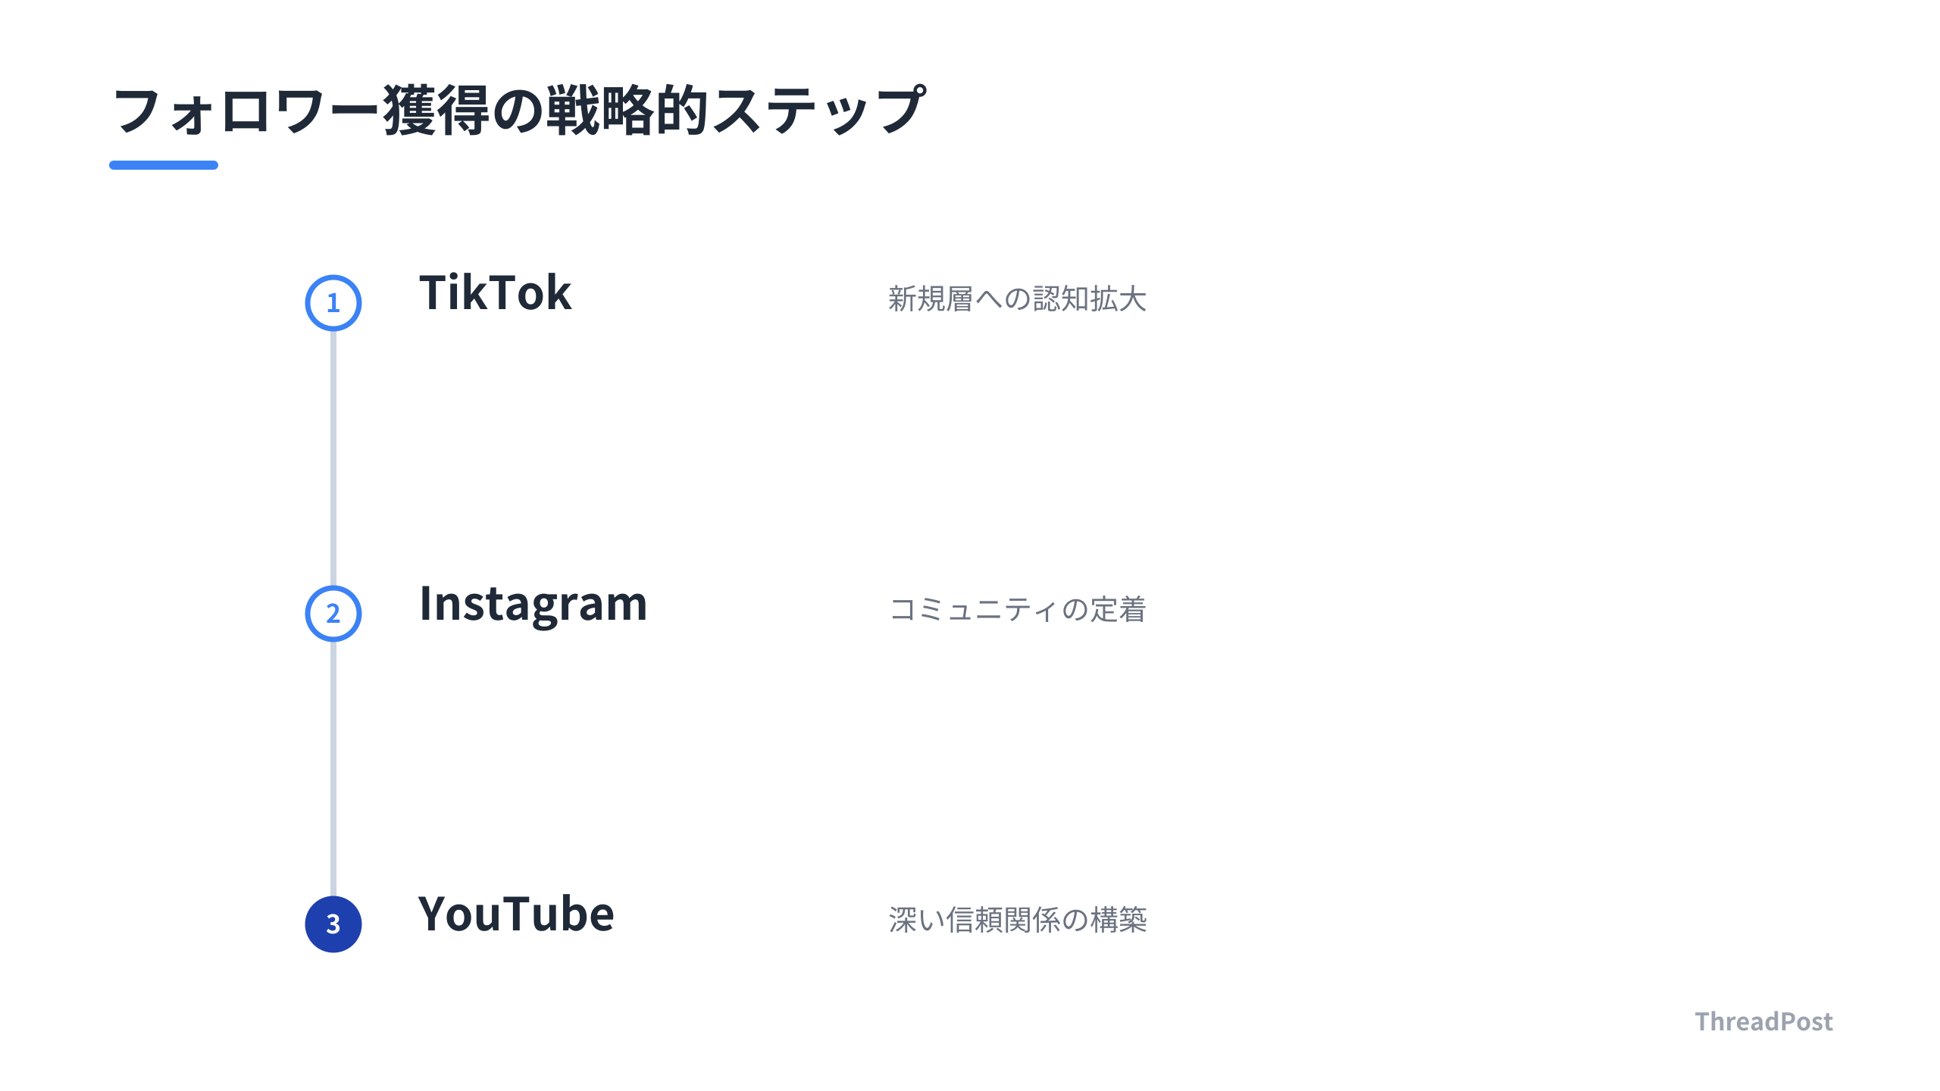Click the letter T starting TikTok

[x=436, y=293]
